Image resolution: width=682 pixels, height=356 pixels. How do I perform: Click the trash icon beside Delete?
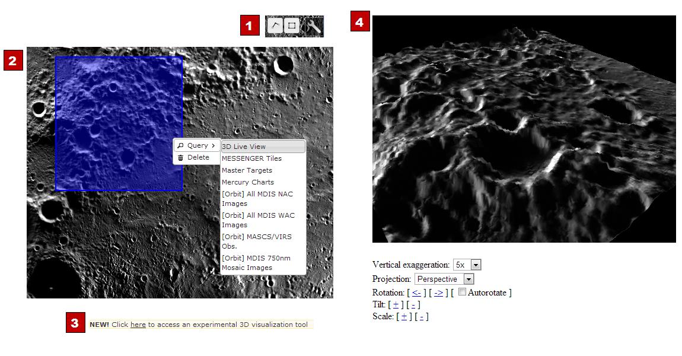[x=180, y=158]
